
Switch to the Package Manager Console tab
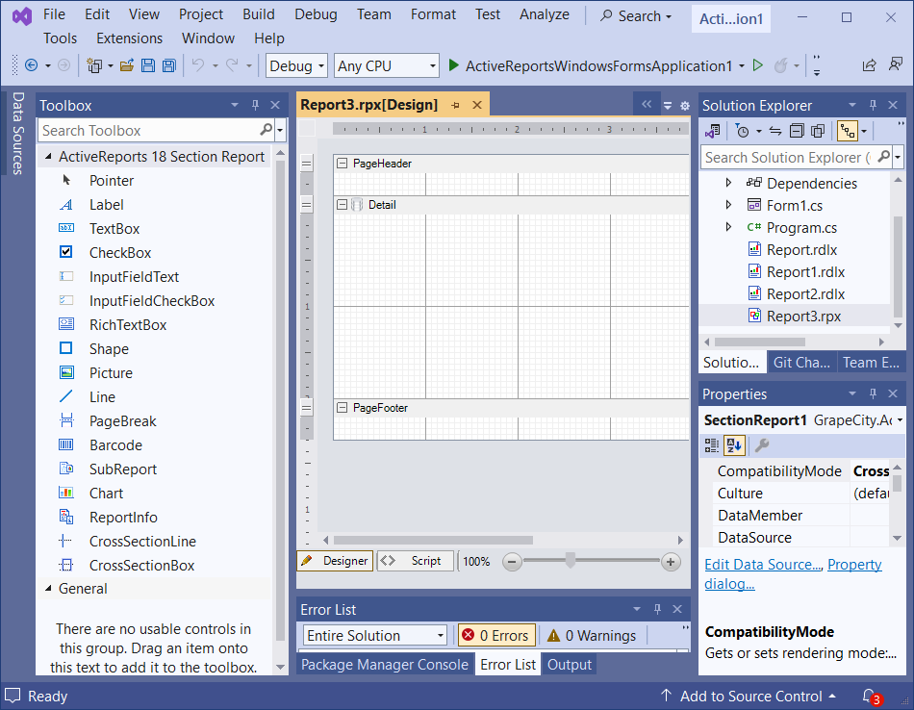click(x=385, y=665)
